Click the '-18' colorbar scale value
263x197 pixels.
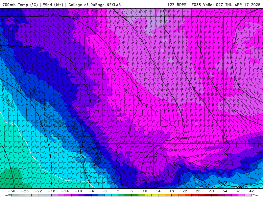pyautogui.click(x=52, y=191)
